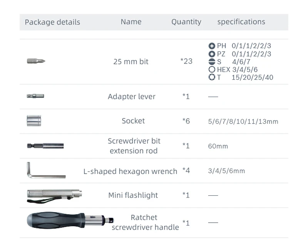Image resolution: width=308 pixels, height=250 pixels.
Task: Click the Name column header
Action: pos(131,22)
